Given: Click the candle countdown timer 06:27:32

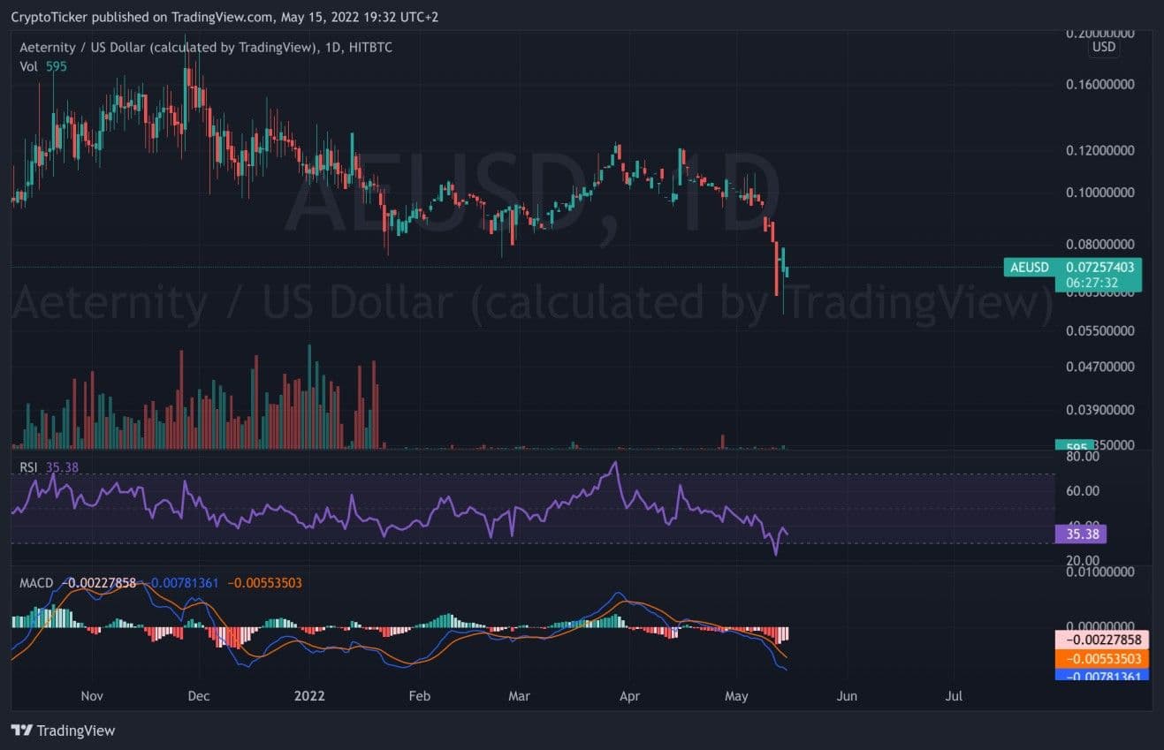Looking at the screenshot, I should point(1091,283).
